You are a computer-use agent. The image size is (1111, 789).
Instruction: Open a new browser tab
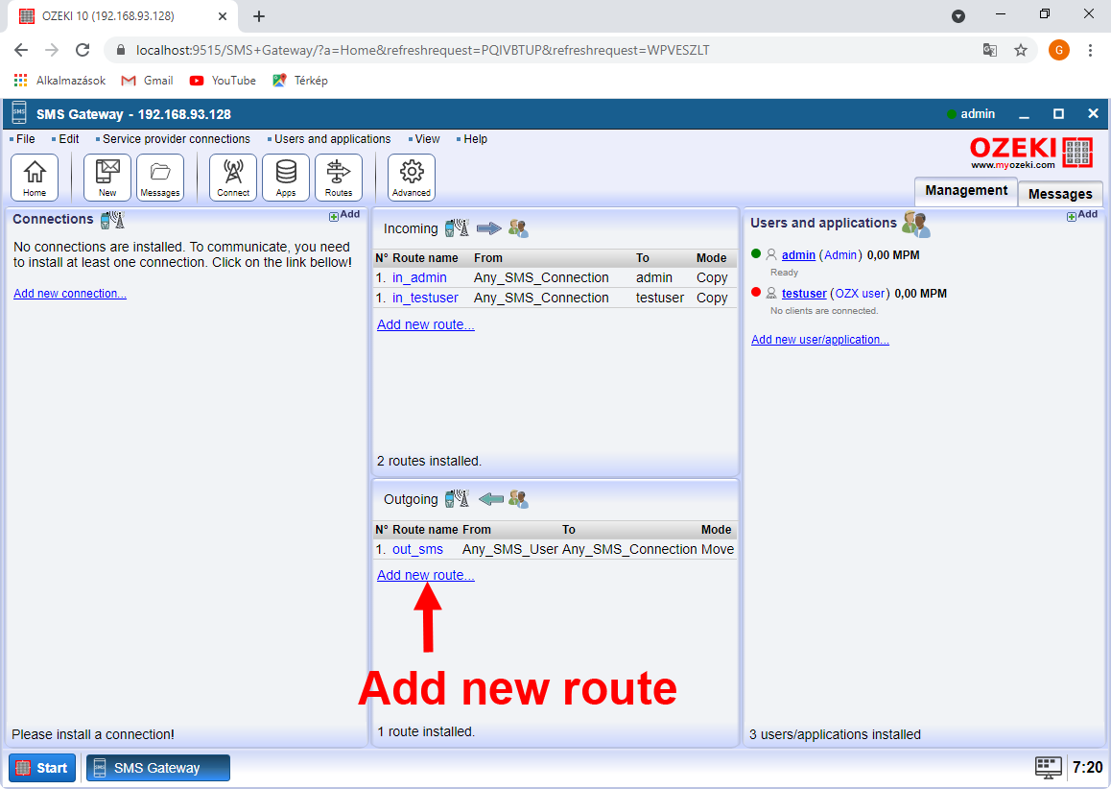(x=259, y=16)
